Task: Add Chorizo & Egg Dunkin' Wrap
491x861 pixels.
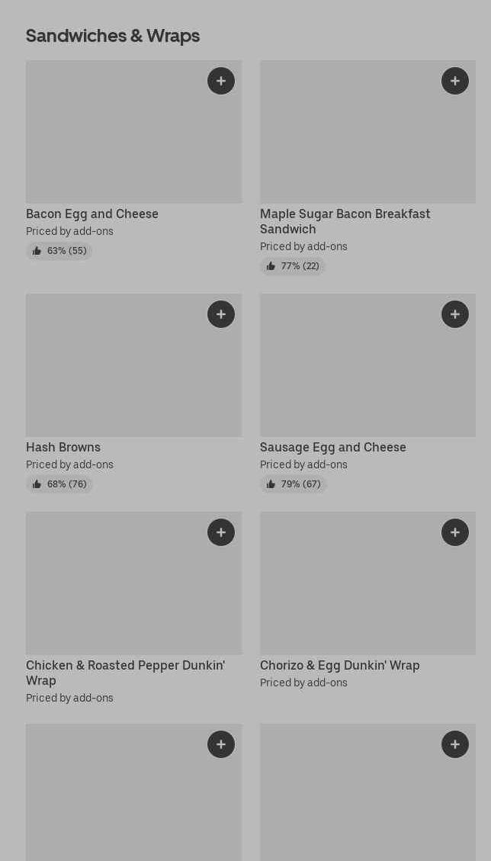Action: coord(455,532)
